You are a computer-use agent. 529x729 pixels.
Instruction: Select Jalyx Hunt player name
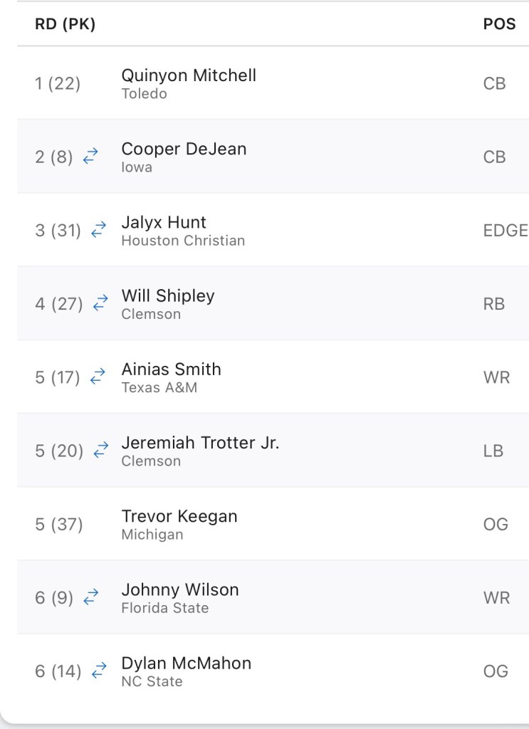point(164,222)
